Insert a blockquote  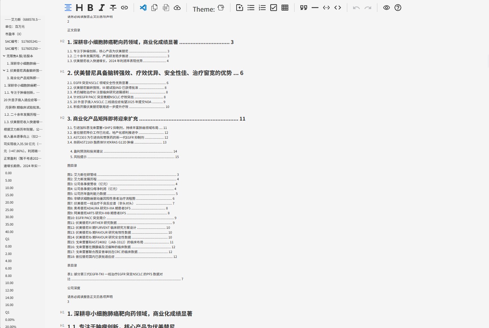point(304,7)
